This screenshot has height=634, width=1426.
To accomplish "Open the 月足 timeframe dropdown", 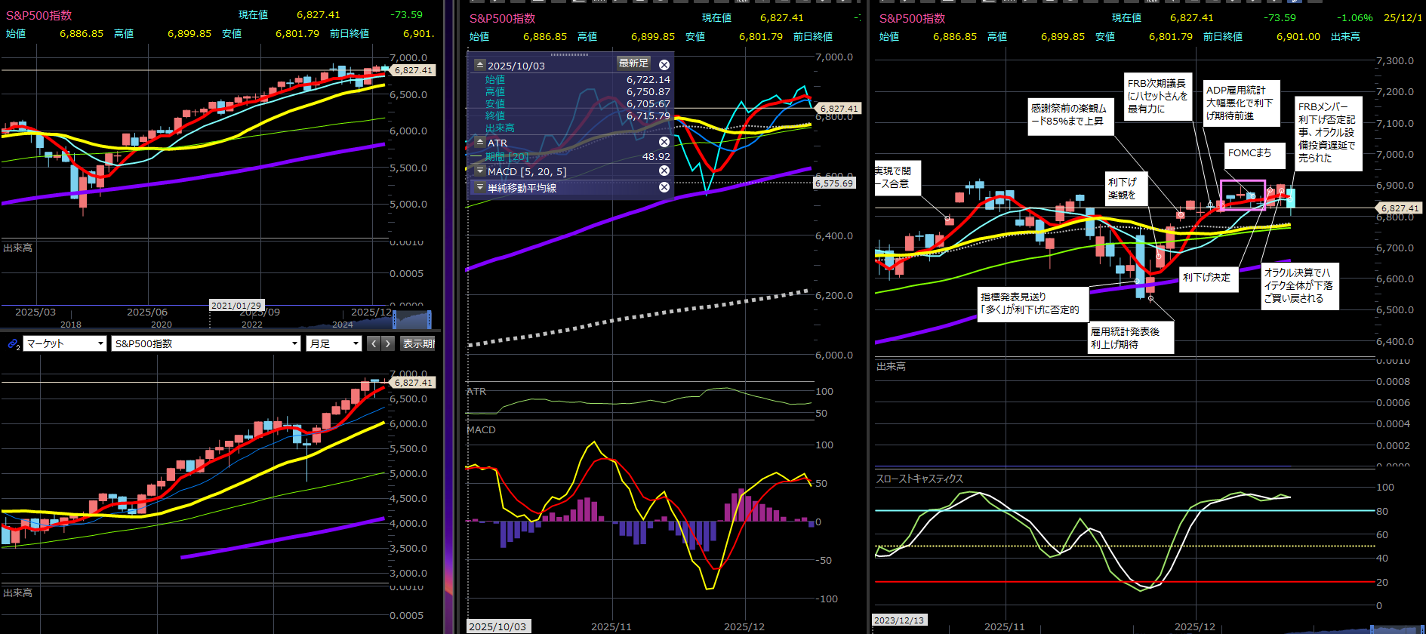I will pos(334,343).
